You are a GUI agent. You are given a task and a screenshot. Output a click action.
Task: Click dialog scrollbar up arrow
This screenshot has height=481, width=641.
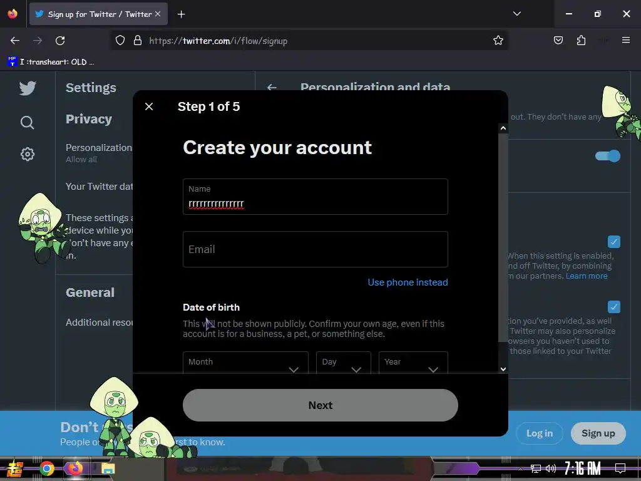503,128
